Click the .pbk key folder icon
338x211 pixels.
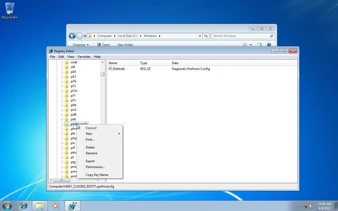67,105
